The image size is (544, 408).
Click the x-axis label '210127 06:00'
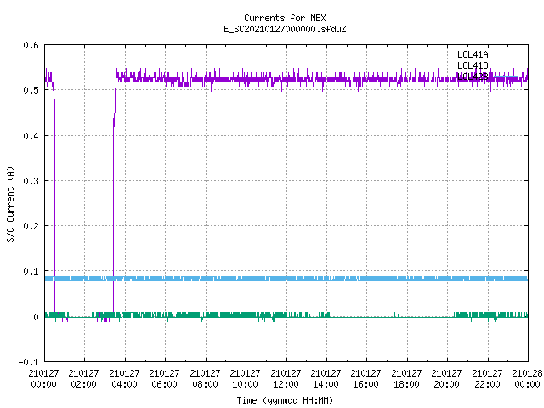(164, 379)
